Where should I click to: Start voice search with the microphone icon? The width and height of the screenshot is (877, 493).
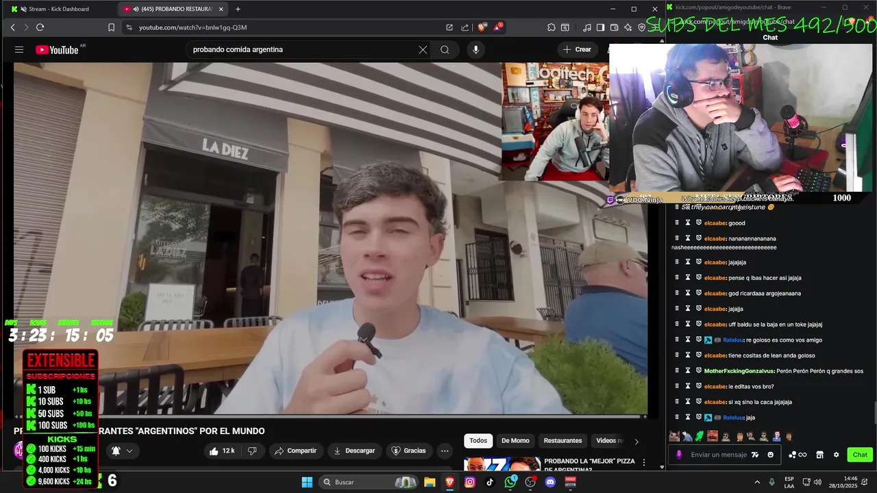pos(475,49)
